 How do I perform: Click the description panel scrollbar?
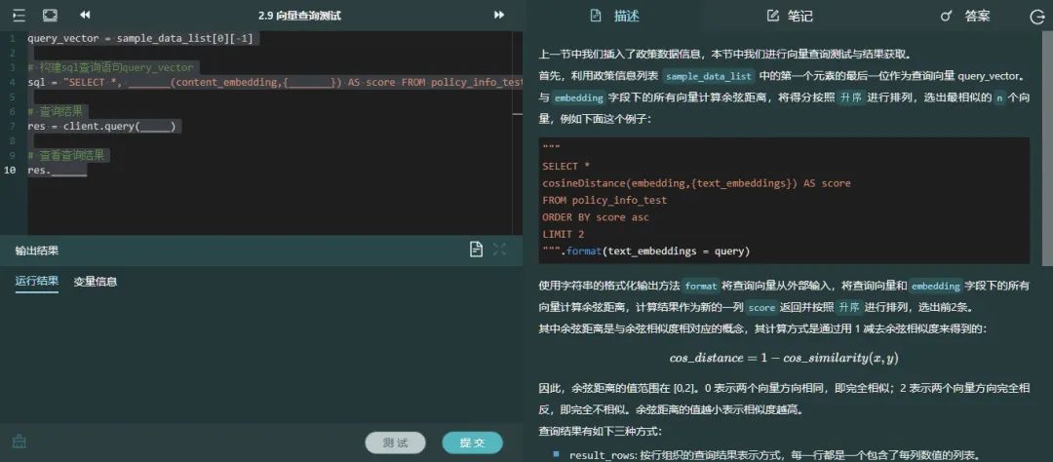(1047, 148)
